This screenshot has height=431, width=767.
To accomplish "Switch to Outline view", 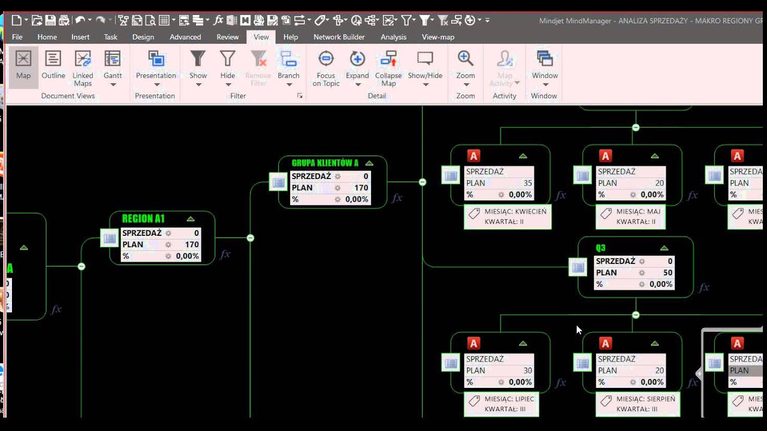I will pyautogui.click(x=53, y=66).
